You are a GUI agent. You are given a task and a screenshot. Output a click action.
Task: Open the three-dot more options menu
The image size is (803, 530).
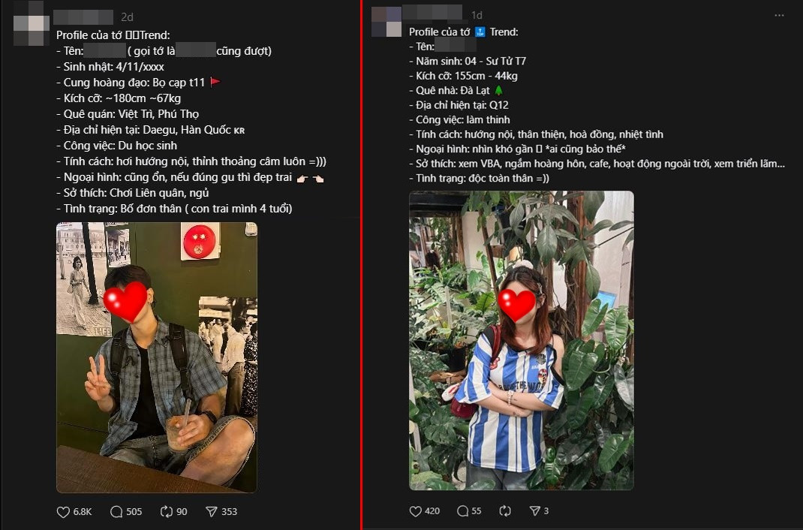click(778, 14)
